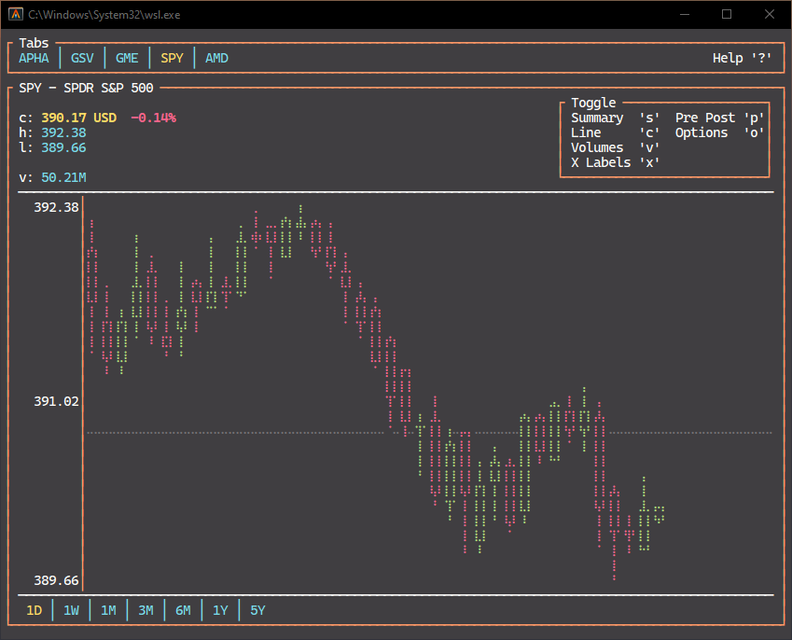Switch to the AMD tab
The width and height of the screenshot is (792, 640).
point(216,58)
